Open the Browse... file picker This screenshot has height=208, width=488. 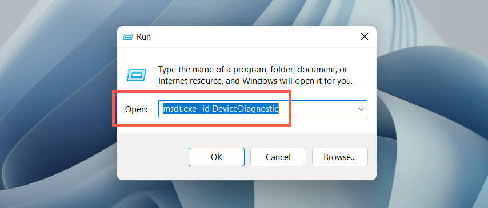point(340,157)
